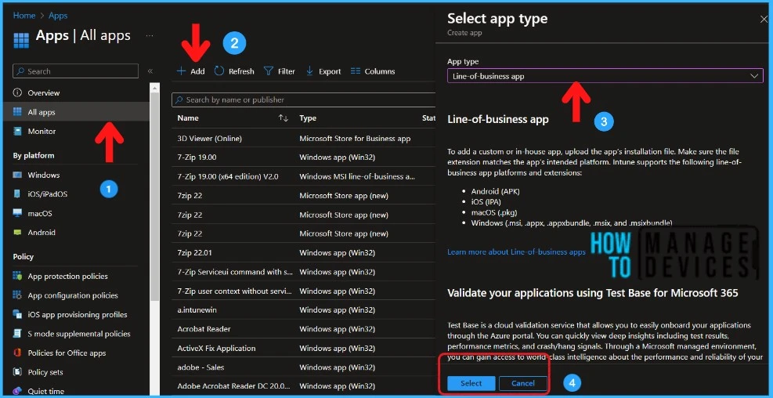Close the Select app type panel
Image resolution: width=773 pixels, height=398 pixels.
coord(764,20)
